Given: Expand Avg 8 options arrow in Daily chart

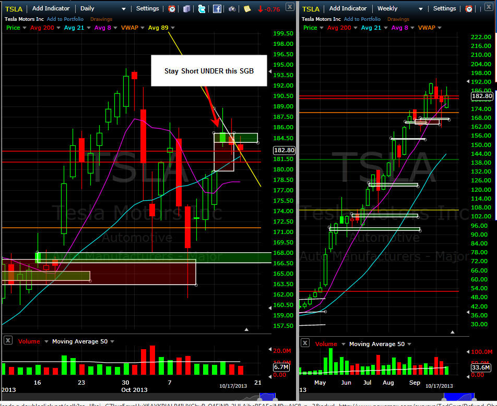Looking at the screenshot, I should 115,28.
